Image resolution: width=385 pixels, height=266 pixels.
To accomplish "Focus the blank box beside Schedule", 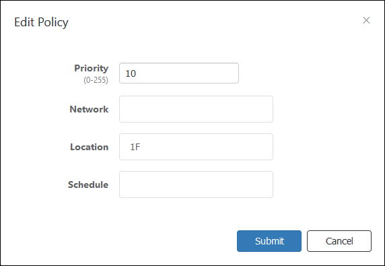I will pos(196,185).
